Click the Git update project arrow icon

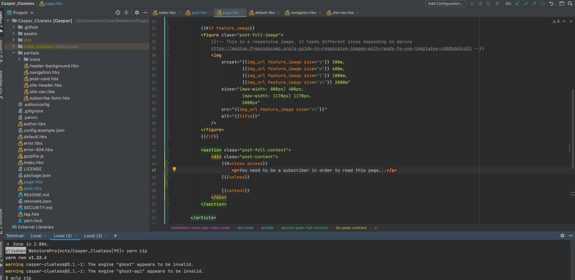coord(518,4)
